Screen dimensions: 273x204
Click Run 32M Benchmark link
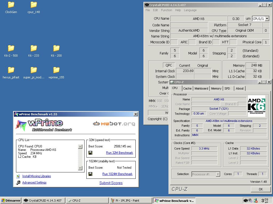[119, 153]
